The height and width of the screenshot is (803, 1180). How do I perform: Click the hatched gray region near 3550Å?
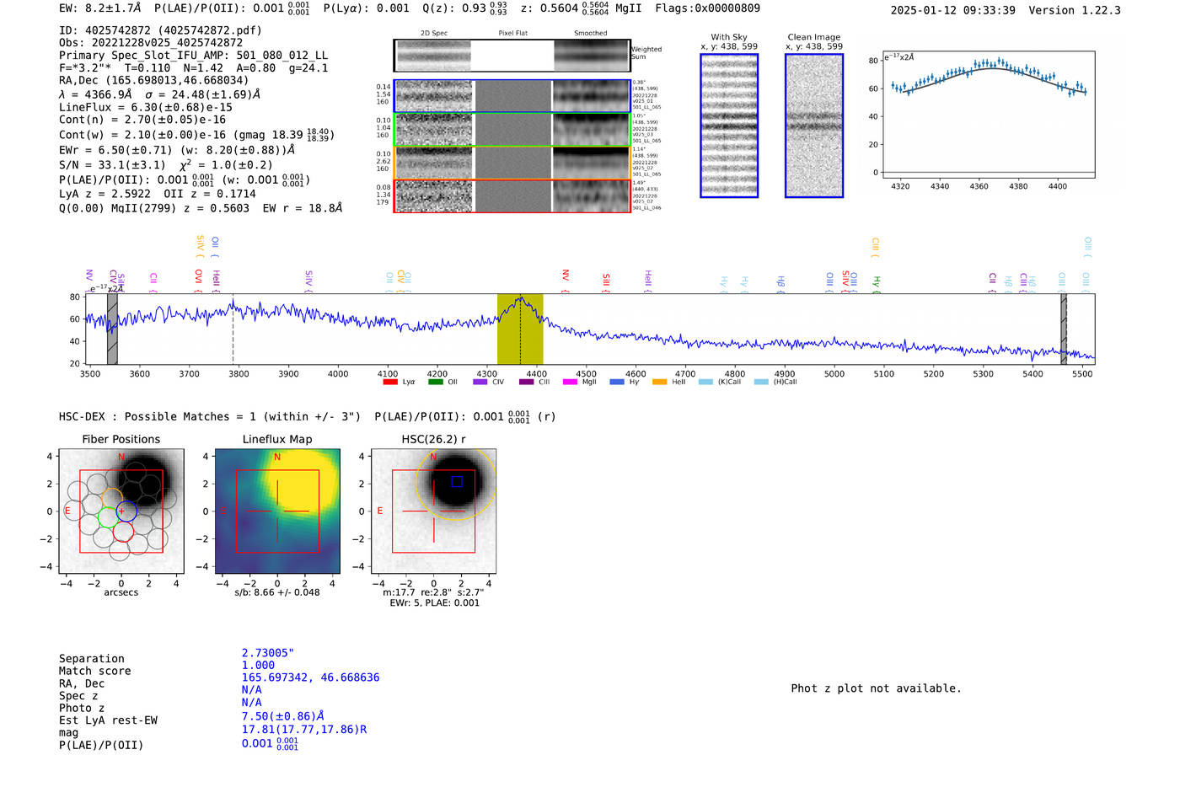tap(112, 329)
